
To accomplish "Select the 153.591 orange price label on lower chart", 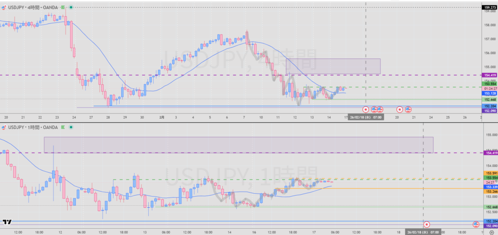I will [489, 173].
